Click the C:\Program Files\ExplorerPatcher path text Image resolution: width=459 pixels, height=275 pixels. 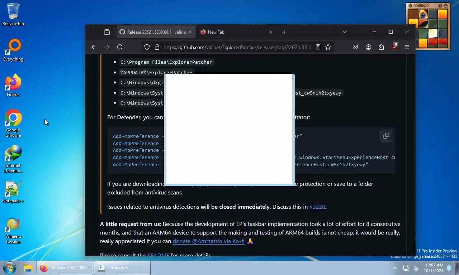[166, 62]
